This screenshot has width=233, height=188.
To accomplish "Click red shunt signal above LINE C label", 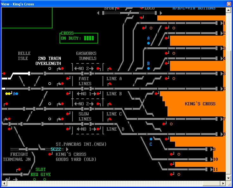I will 110,104.
